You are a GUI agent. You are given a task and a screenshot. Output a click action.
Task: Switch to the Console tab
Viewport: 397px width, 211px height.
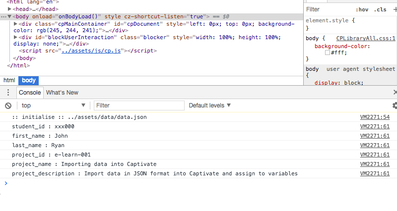click(30, 93)
